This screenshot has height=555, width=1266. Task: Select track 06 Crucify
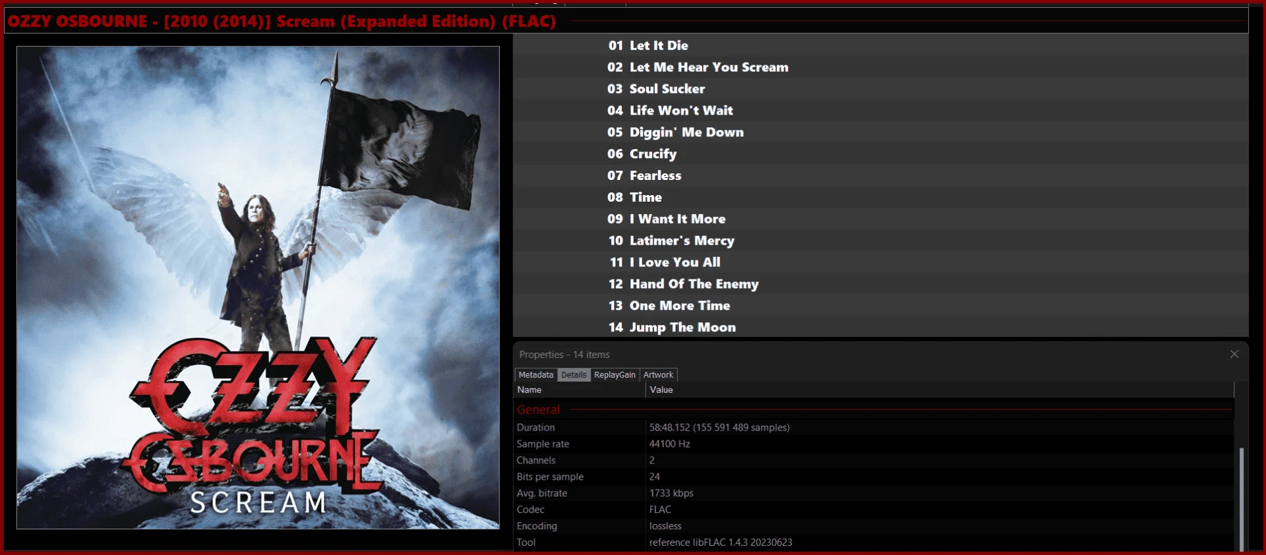tap(881, 154)
